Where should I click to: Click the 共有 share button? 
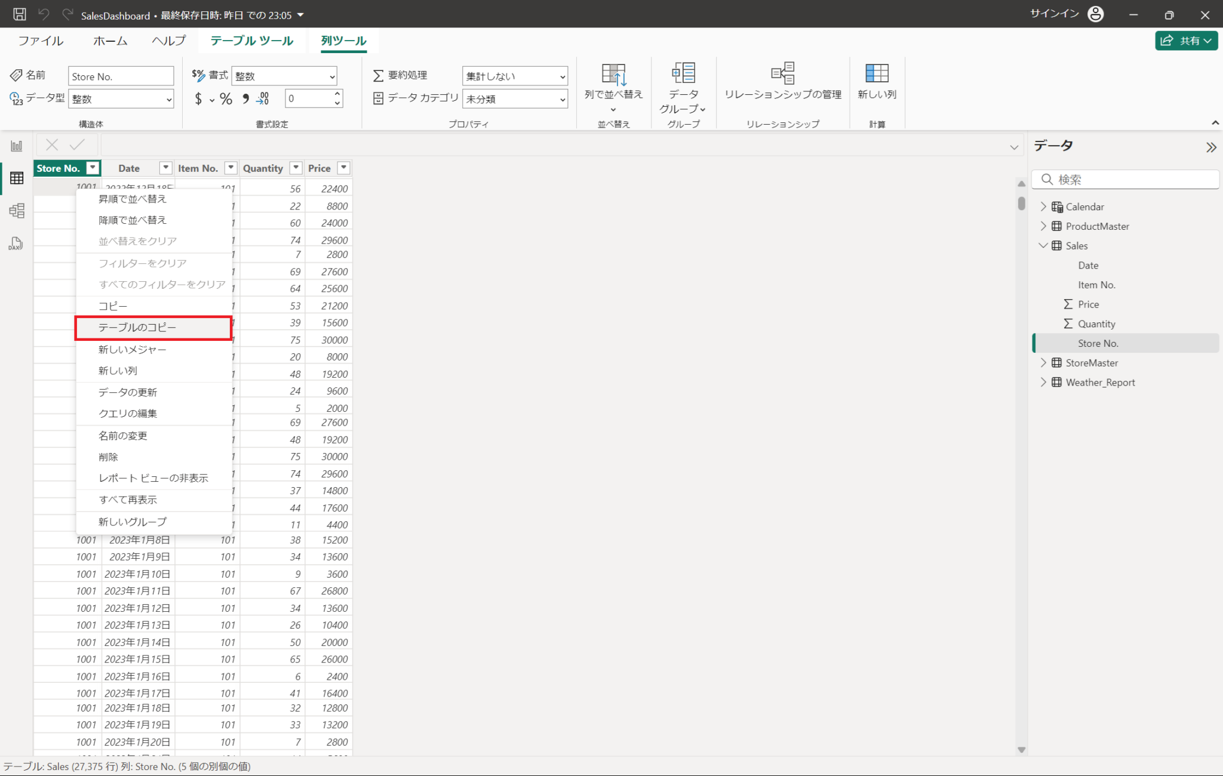(1185, 41)
